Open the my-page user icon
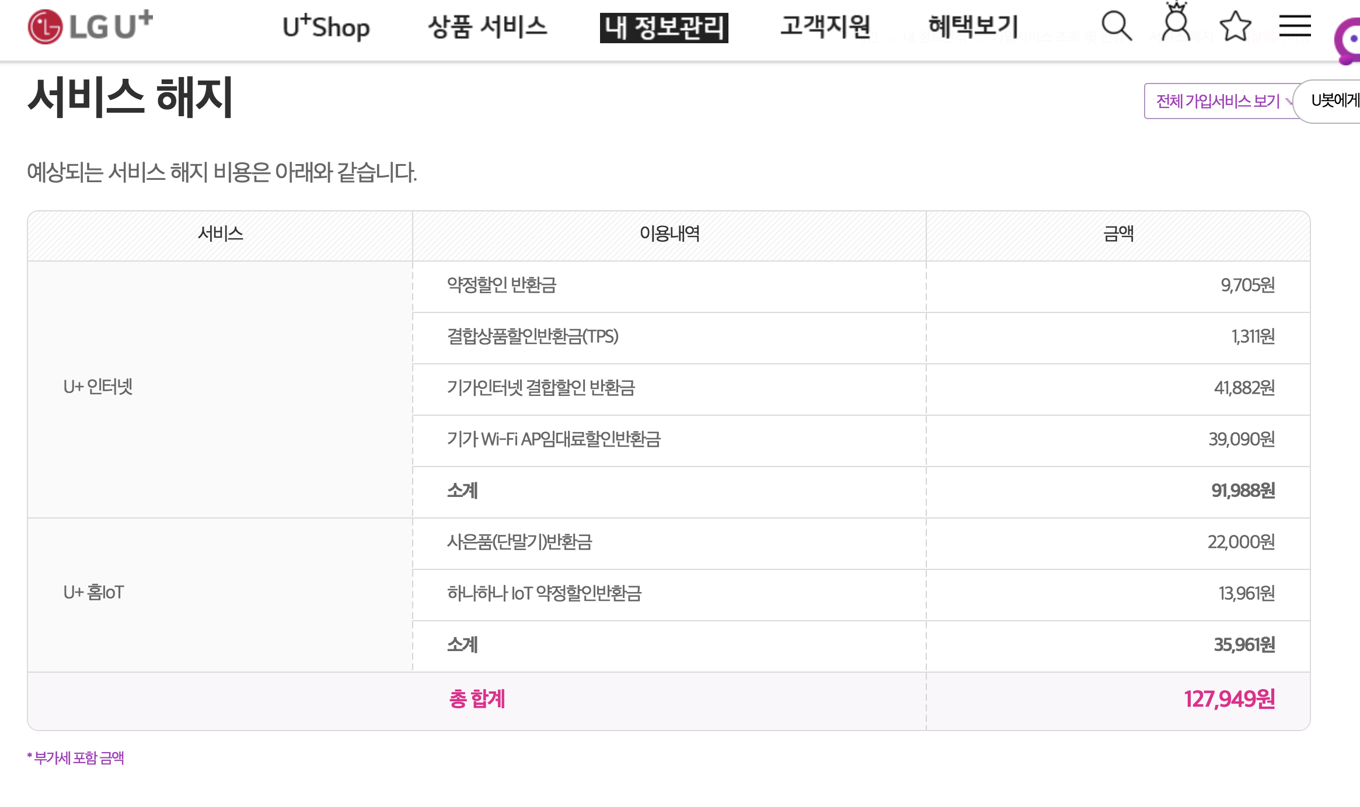The width and height of the screenshot is (1360, 807). (x=1176, y=23)
